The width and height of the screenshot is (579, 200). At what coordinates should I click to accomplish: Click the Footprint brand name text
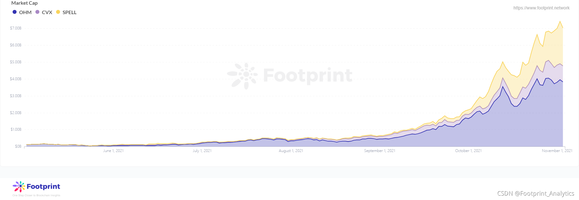tap(43, 187)
